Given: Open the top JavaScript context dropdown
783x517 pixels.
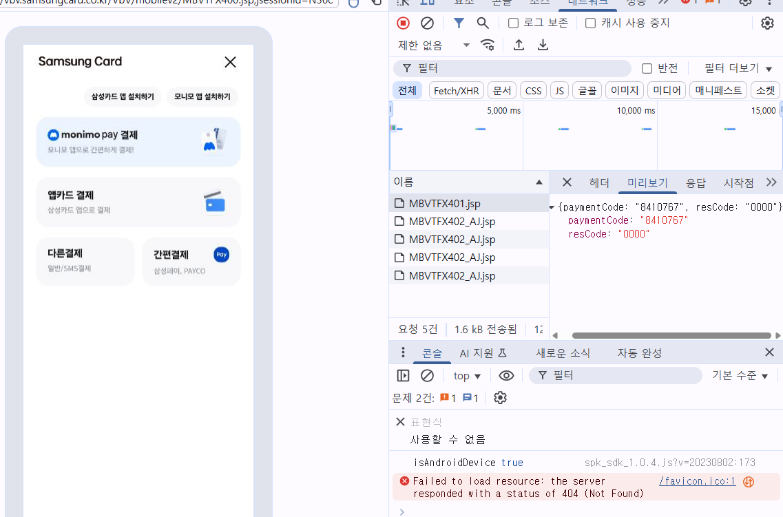Looking at the screenshot, I should coord(467,376).
